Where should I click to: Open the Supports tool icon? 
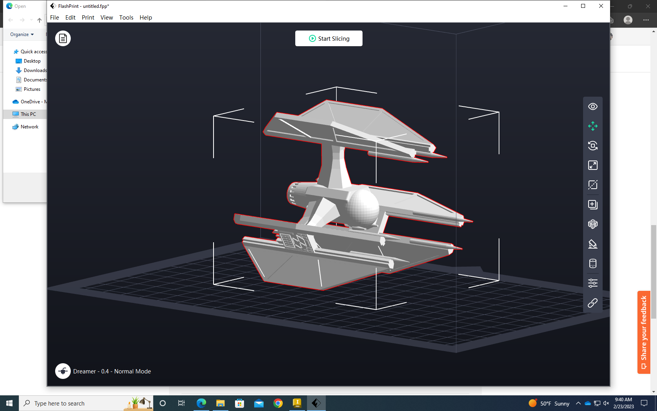pos(593,244)
